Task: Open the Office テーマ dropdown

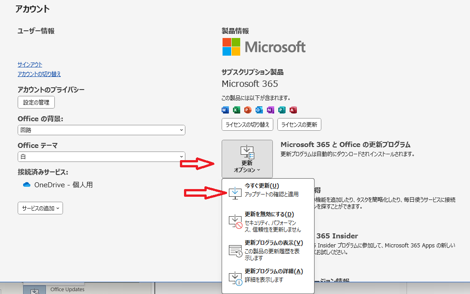Action: 102,157
